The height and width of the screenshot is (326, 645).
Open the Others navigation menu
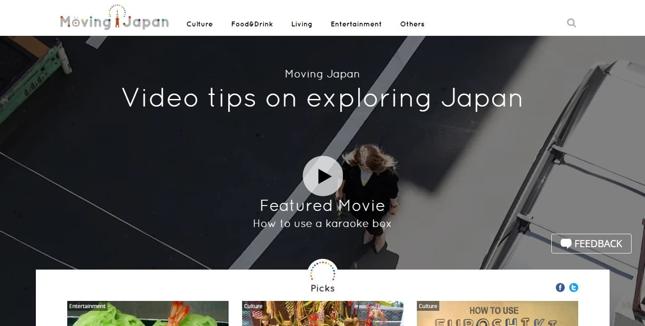click(x=412, y=24)
